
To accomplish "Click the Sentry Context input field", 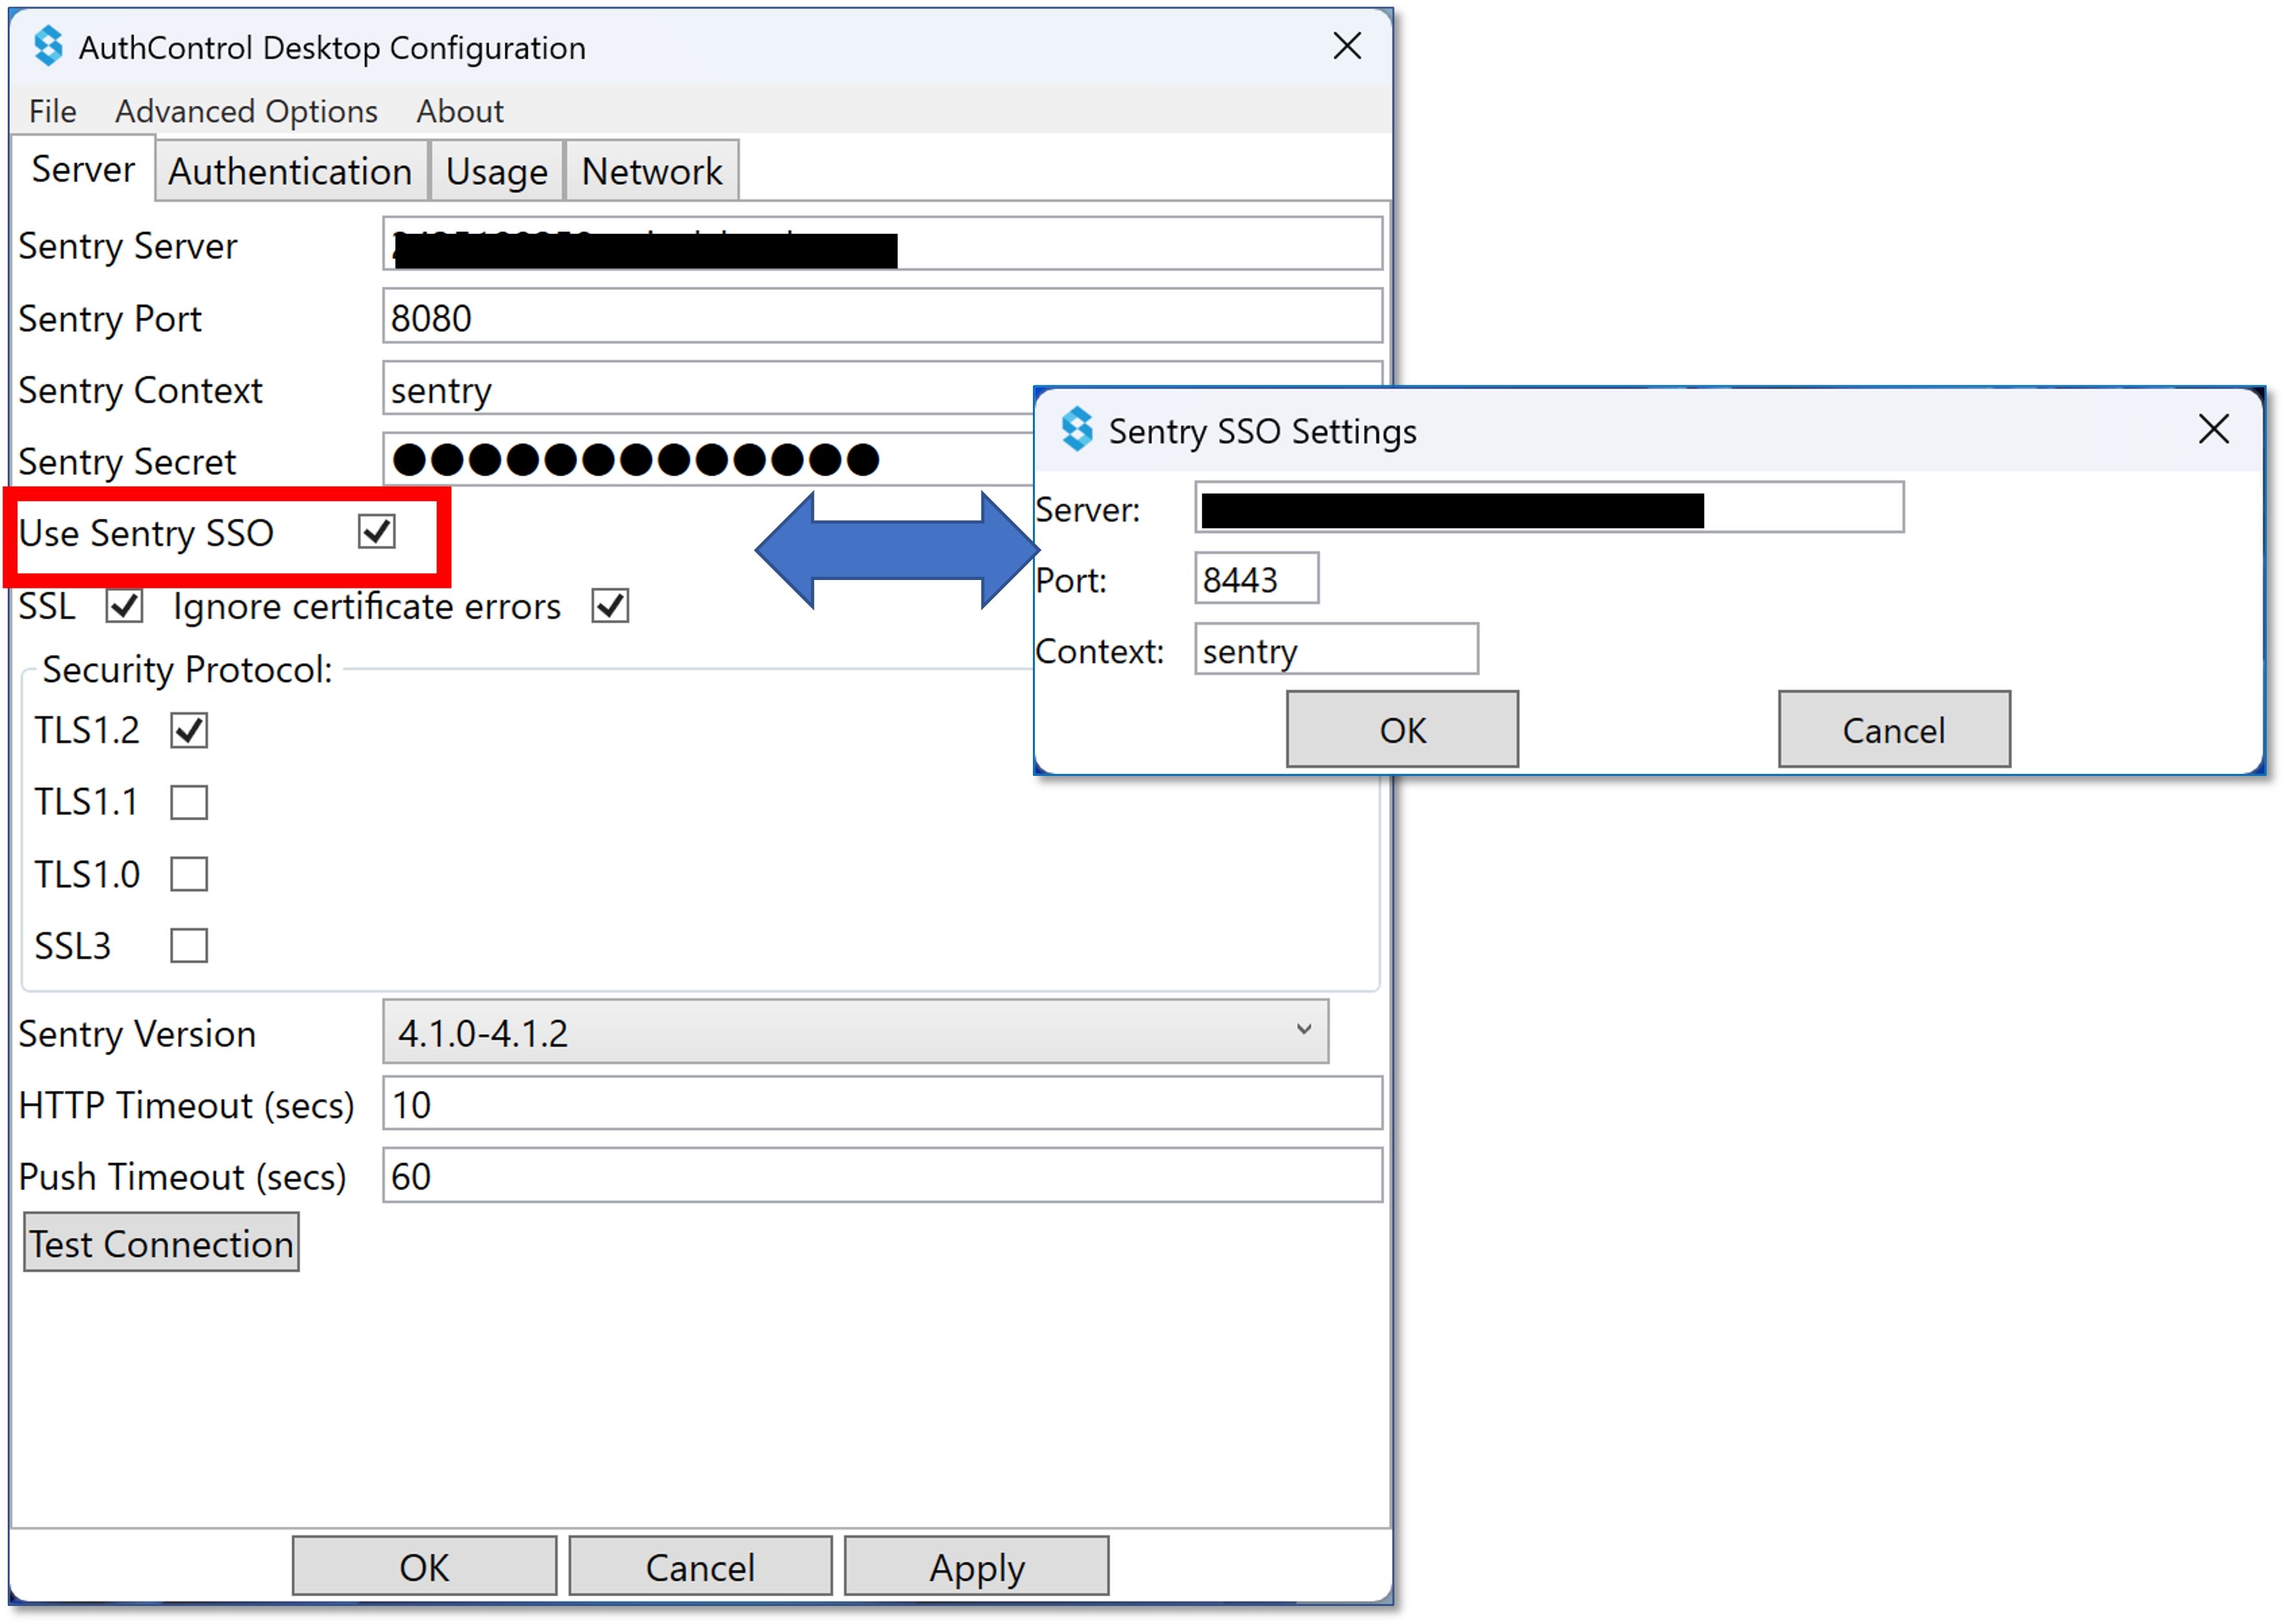I will click(709, 389).
